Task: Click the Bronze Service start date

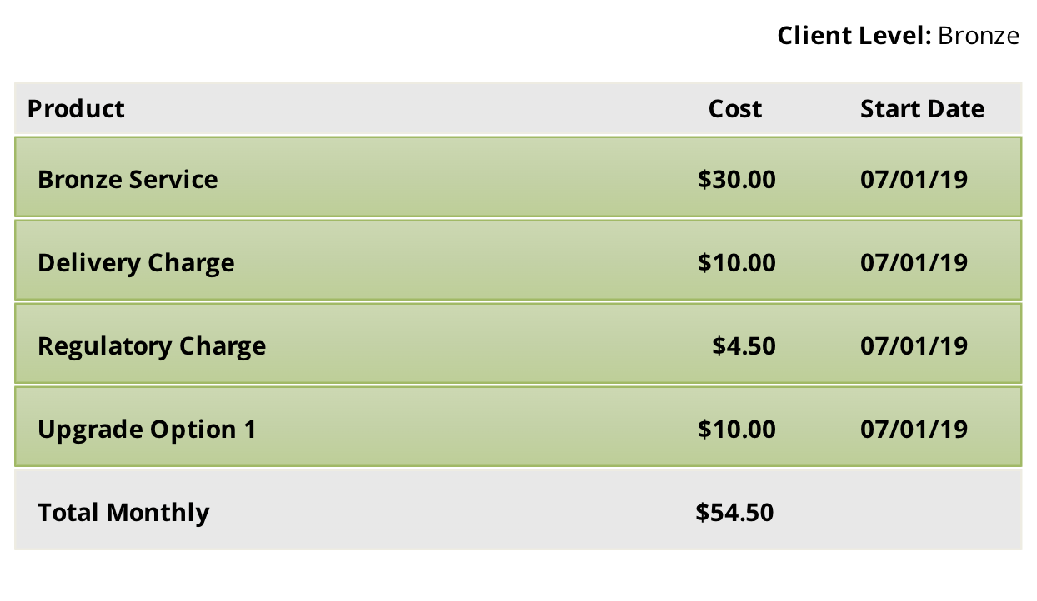Action: click(914, 180)
